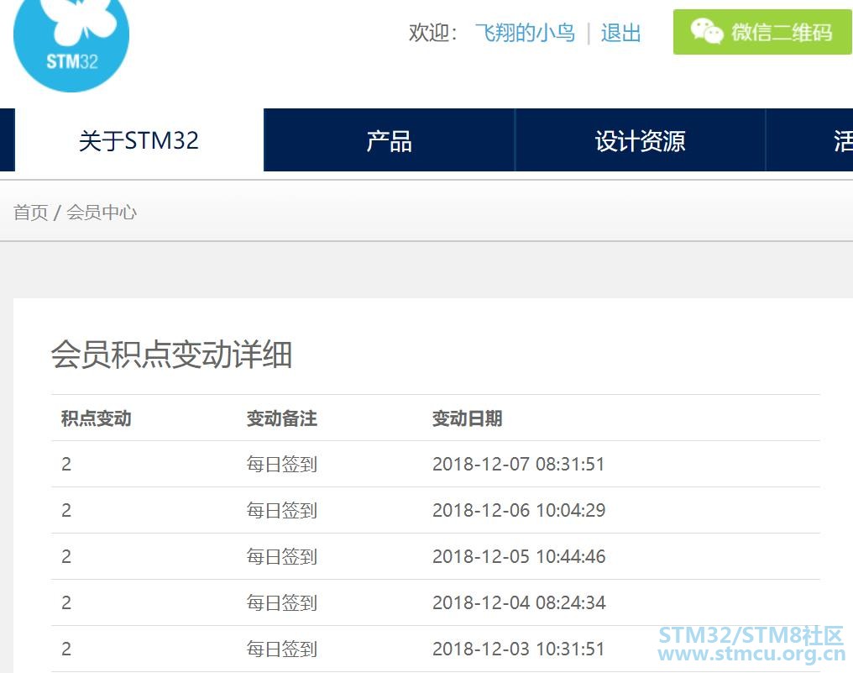Click points value 2 in 2018-12-03 row

coord(66,649)
